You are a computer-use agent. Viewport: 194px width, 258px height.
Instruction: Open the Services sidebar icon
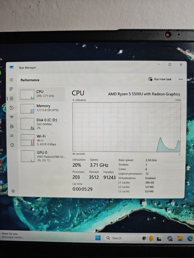[12, 145]
